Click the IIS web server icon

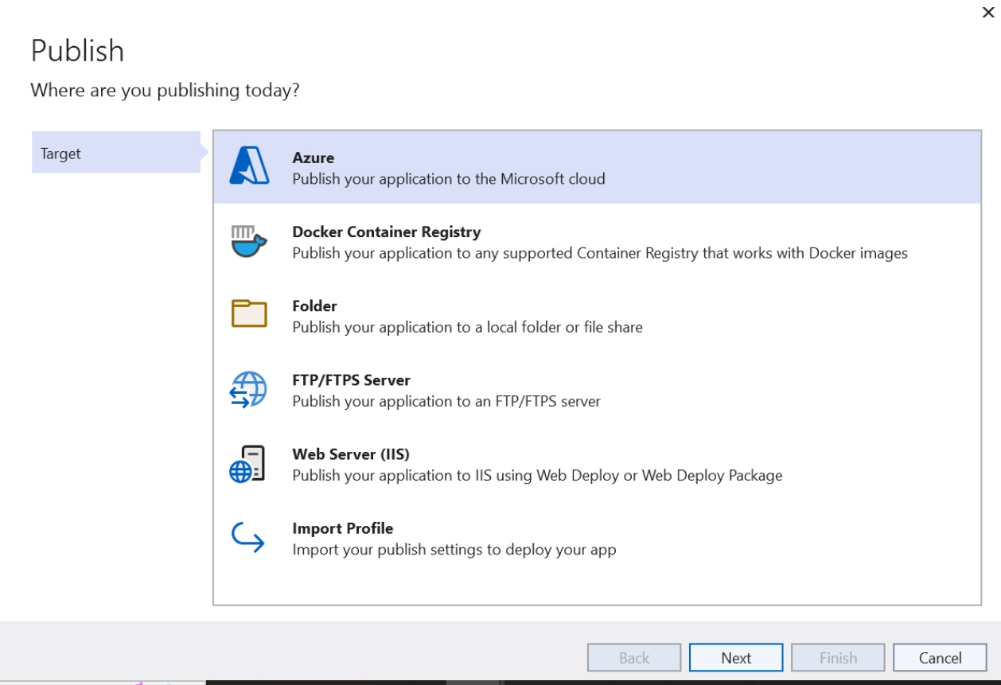247,464
